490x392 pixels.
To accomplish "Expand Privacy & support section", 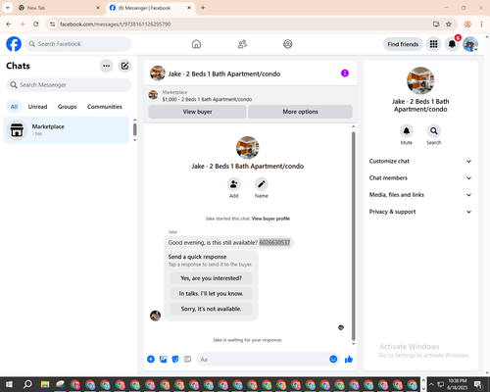I will click(x=420, y=212).
